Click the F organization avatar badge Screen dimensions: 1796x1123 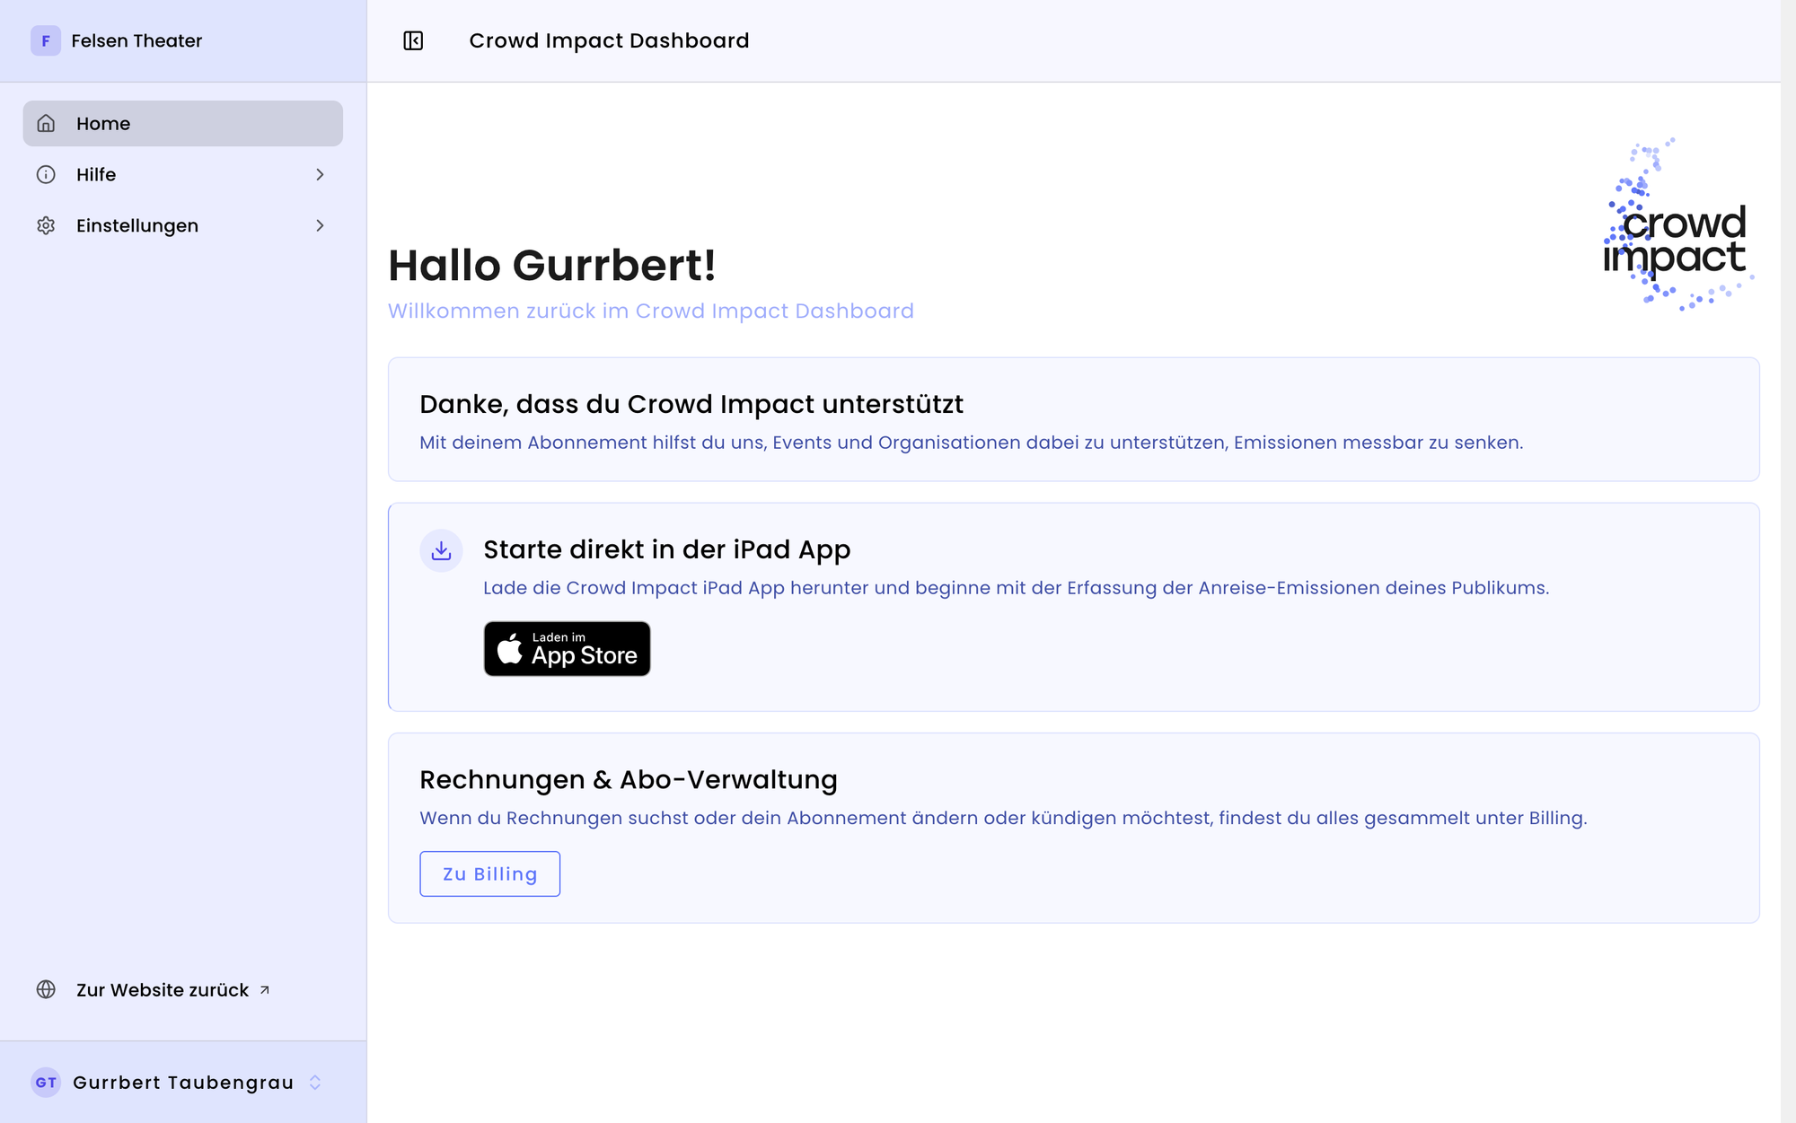46,41
